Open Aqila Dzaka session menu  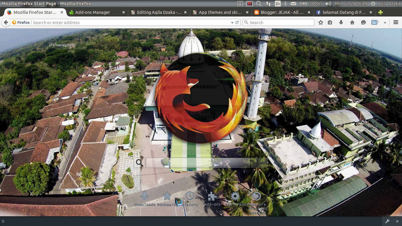pos(386,4)
